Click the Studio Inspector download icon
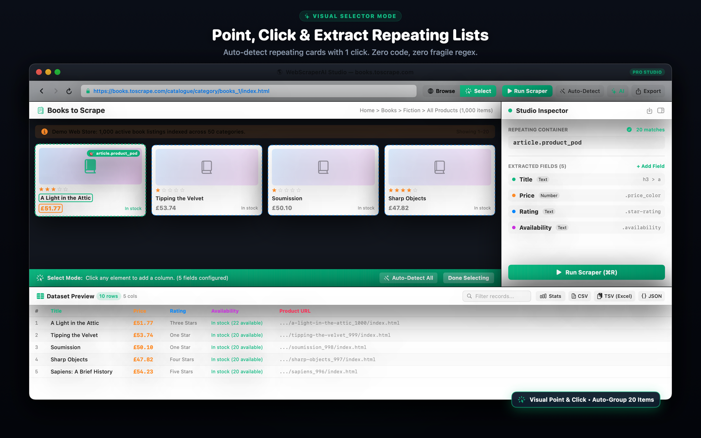Image resolution: width=701 pixels, height=438 pixels. pos(649,111)
